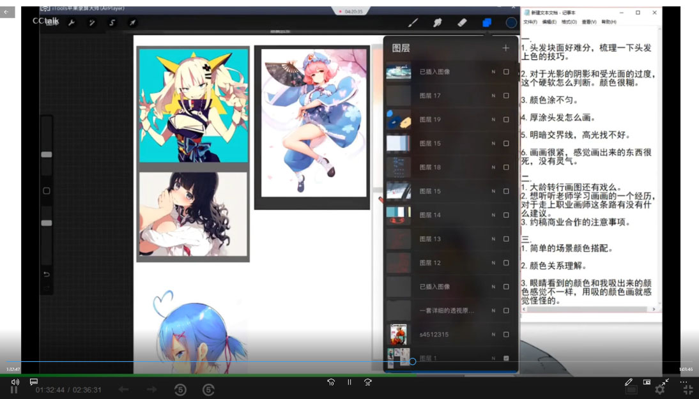699x399 pixels.
Task: Toggle visibility checkbox of 图层 19
Action: click(x=506, y=119)
